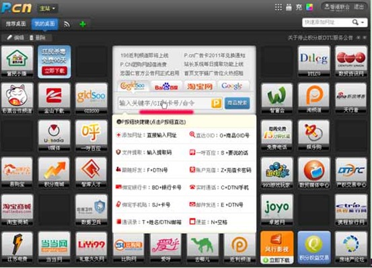
Task: Expand the 主站 site dropdown
Action: coord(48,9)
